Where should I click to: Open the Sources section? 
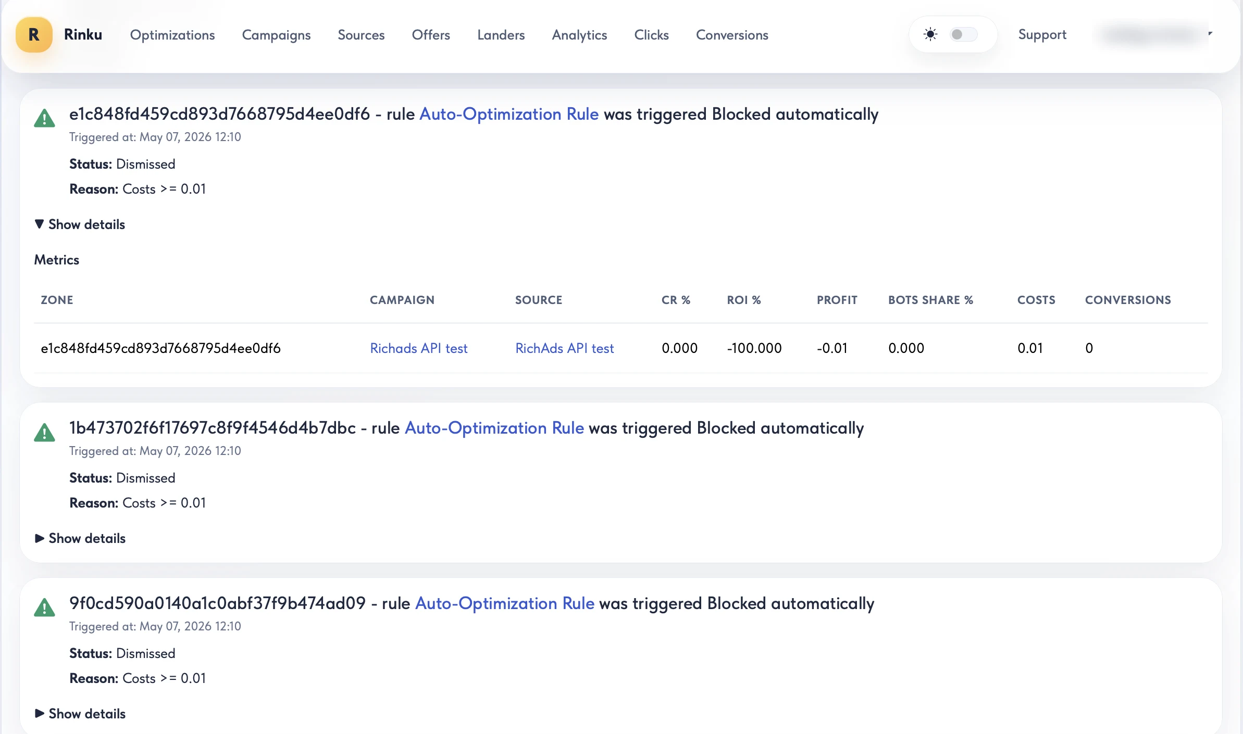(x=361, y=35)
